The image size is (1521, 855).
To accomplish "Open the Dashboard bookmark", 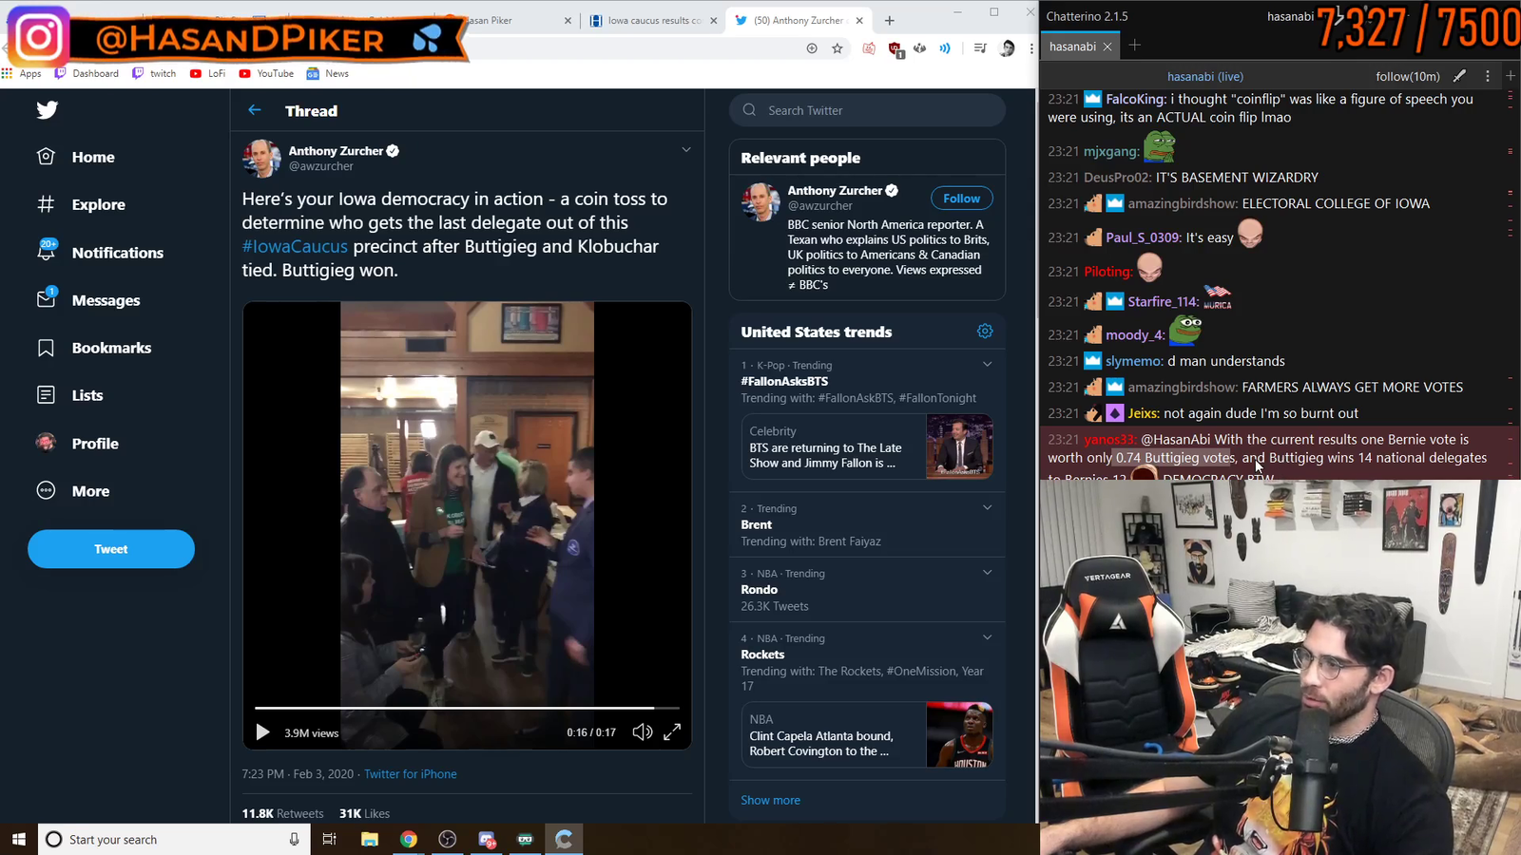I will click(x=87, y=73).
